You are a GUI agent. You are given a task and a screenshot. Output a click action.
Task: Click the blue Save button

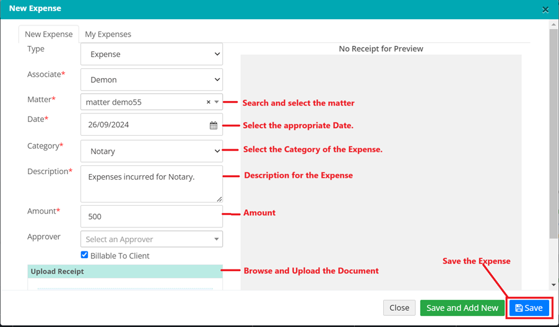529,308
